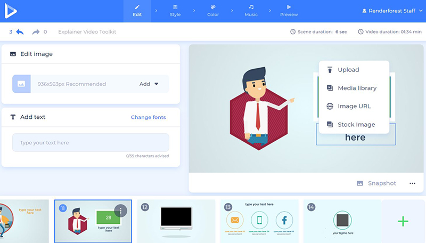This screenshot has width=426, height=243.
Task: Take a Snapshot of the scene
Action: [376, 183]
